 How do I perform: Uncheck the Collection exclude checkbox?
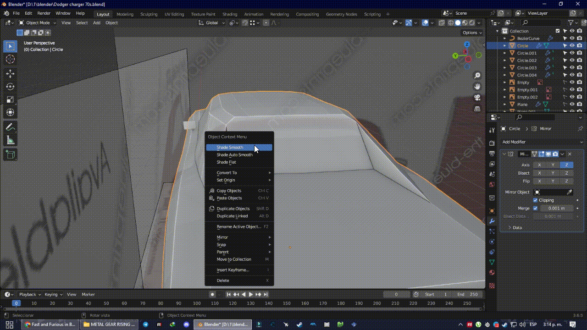[558, 31]
